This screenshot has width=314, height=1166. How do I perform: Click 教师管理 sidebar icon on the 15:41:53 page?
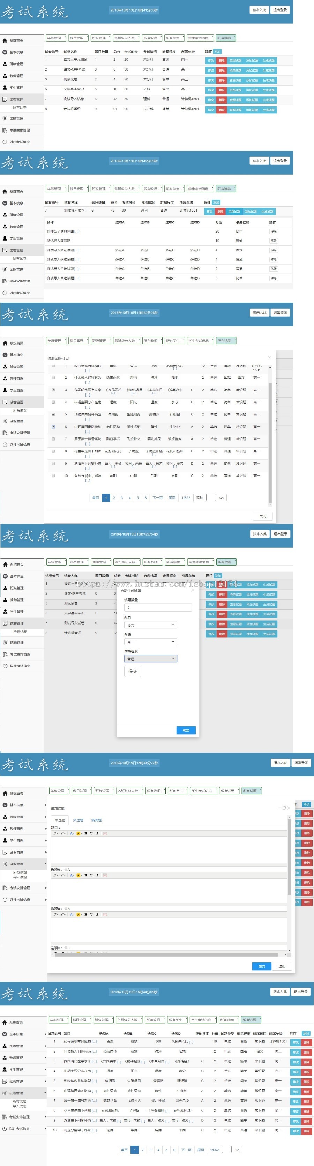5,76
